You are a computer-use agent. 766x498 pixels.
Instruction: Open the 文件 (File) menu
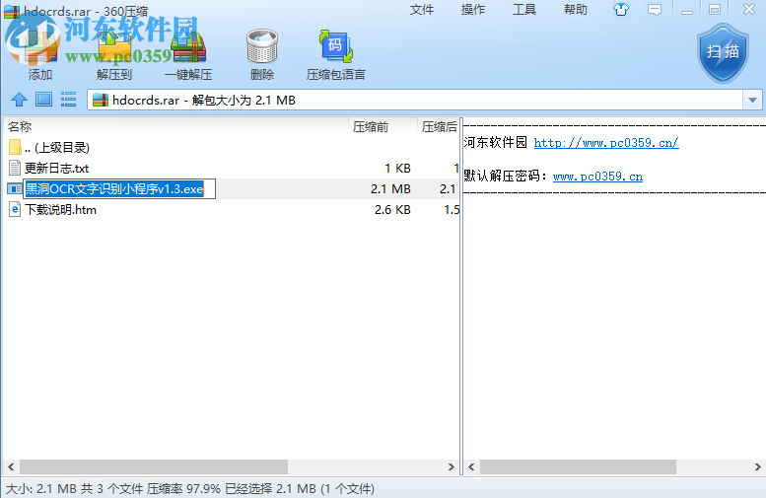[422, 9]
